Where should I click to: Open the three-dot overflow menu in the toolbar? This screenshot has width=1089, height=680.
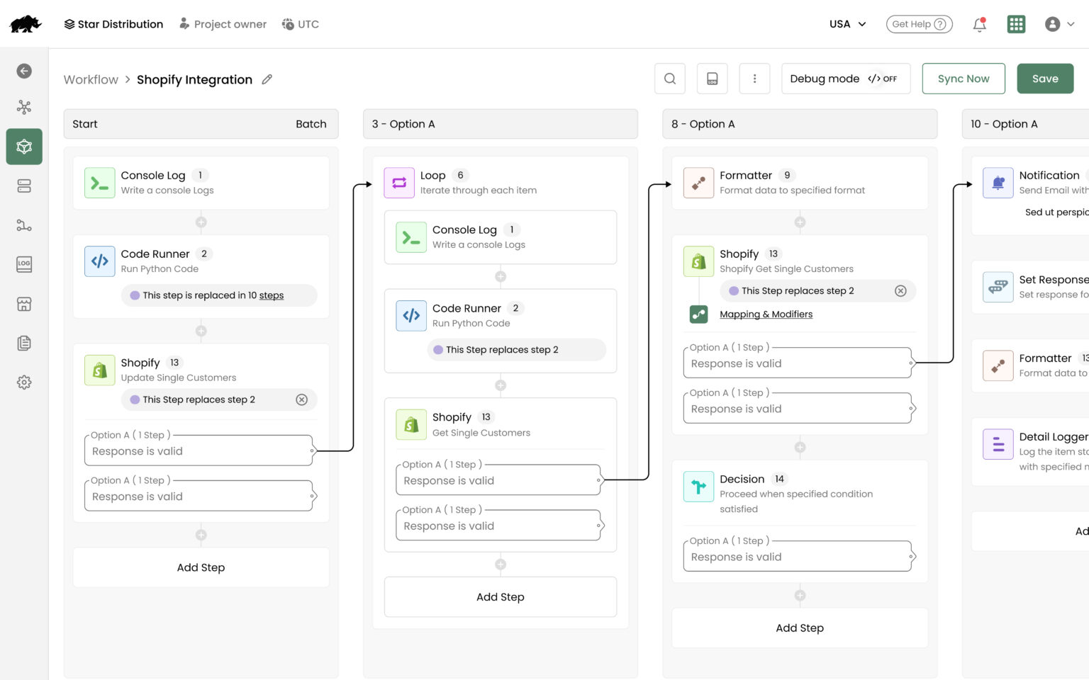pyautogui.click(x=754, y=78)
